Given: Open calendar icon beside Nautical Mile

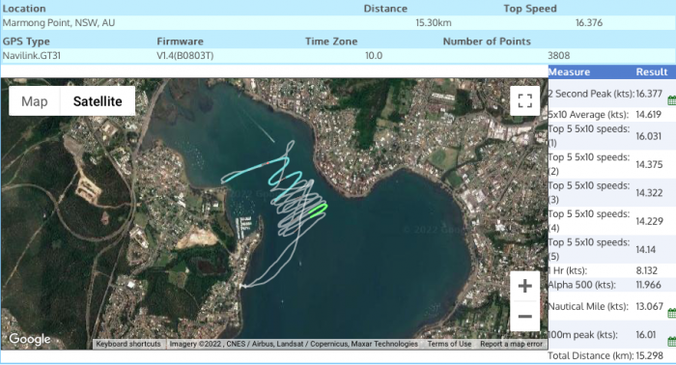Looking at the screenshot, I should 672,313.
